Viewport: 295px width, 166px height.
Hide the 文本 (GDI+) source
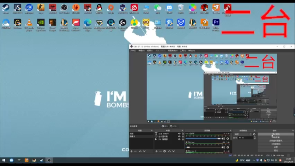tap(179, 134)
